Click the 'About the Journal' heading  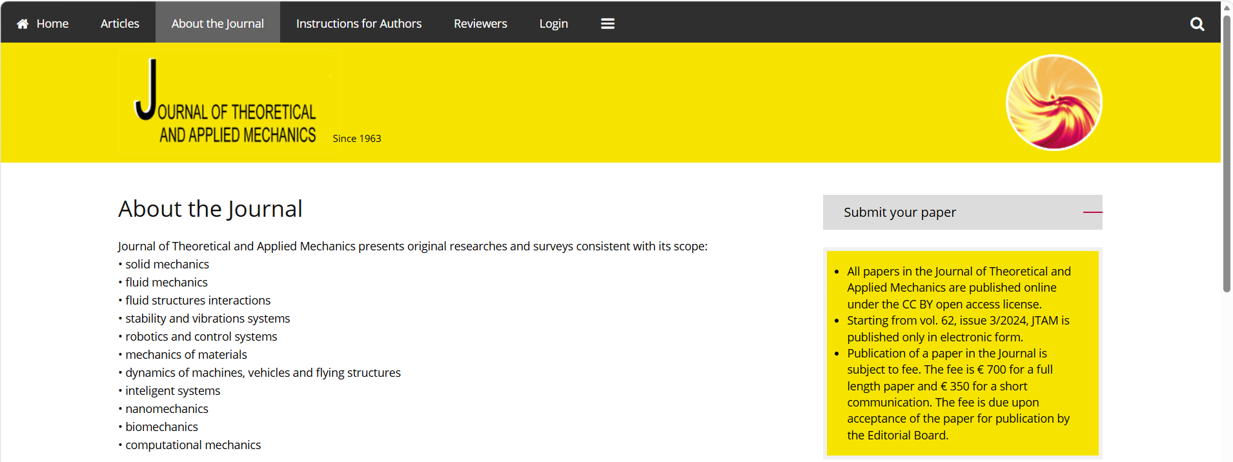coord(210,209)
